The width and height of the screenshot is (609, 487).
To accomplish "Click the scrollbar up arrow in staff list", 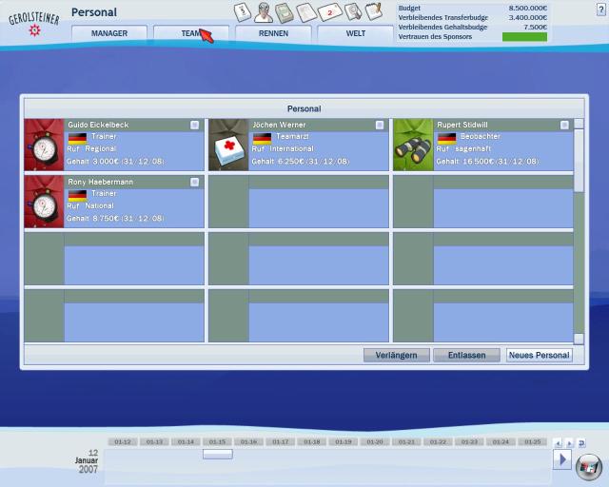I will 579,124.
